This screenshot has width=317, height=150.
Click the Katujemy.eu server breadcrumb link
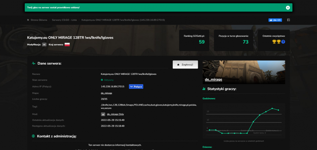[123, 20]
